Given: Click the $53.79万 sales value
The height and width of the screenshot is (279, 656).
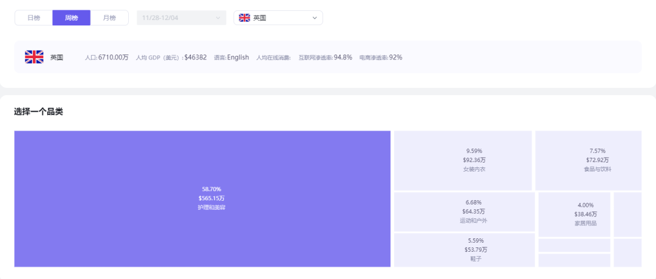Looking at the screenshot, I should coord(476,250).
